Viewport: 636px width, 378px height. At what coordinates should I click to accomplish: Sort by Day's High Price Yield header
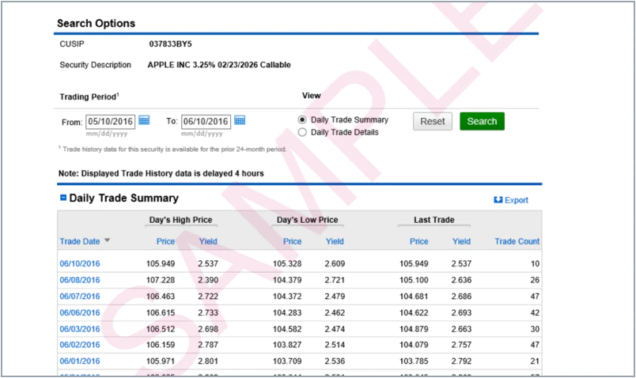(x=208, y=241)
